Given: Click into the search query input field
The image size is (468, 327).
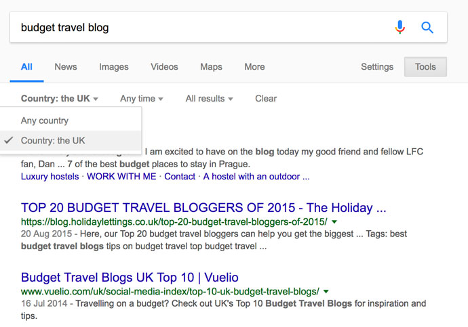Looking at the screenshot, I should tap(203, 27).
